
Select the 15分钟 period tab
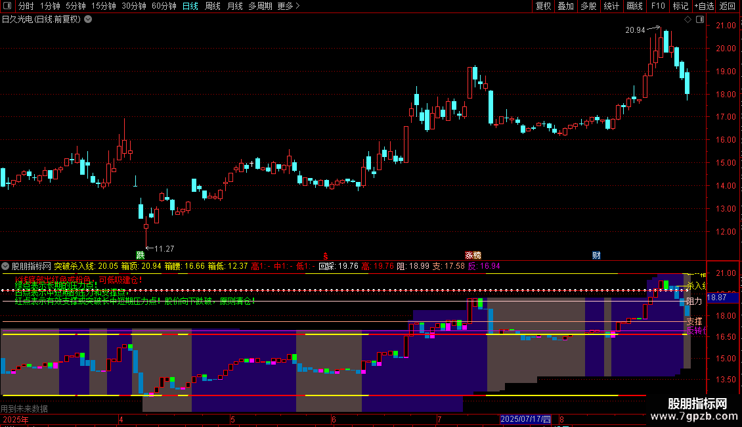[104, 6]
